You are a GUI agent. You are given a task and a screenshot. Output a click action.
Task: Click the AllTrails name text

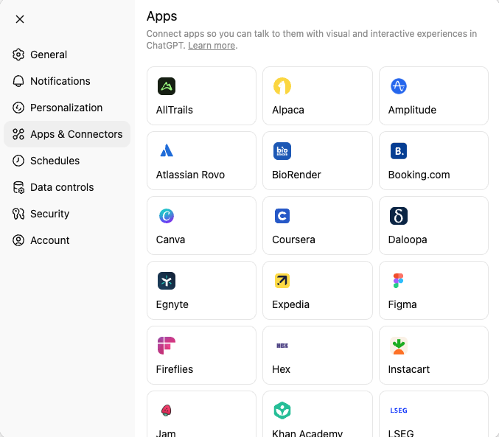175,110
